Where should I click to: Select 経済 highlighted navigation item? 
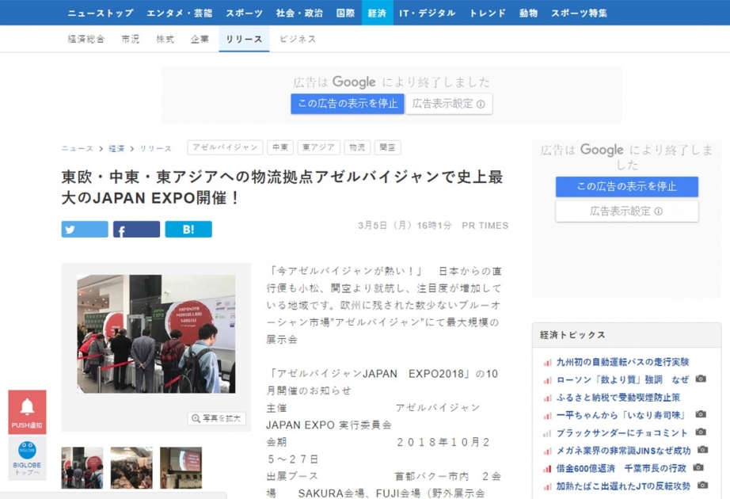click(x=377, y=13)
